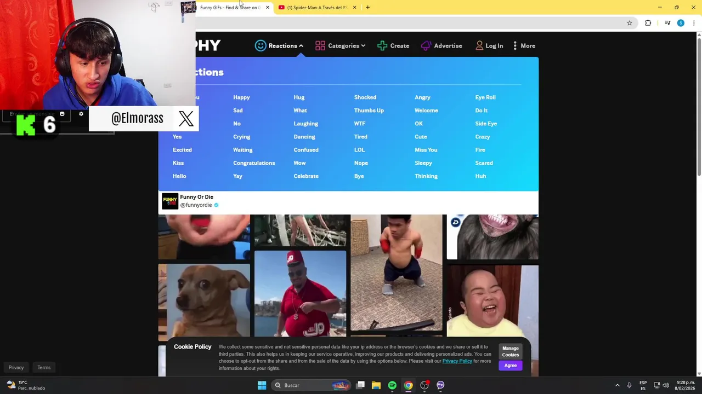The width and height of the screenshot is (702, 394).
Task: Choose the Congratulations reaction
Action: [x=254, y=163]
